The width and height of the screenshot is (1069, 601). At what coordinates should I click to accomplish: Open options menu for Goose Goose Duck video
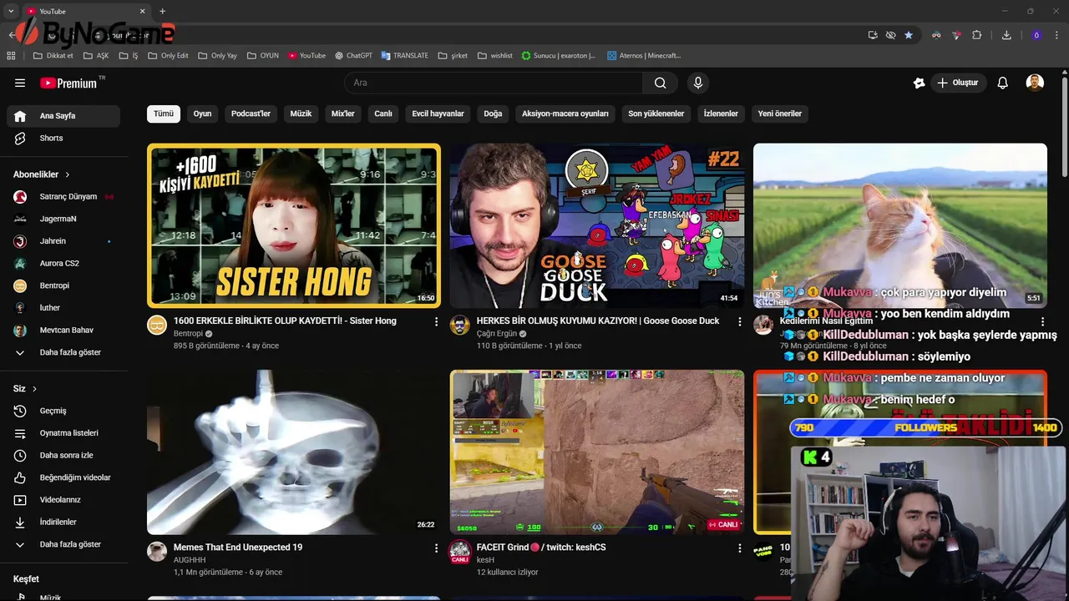point(739,321)
